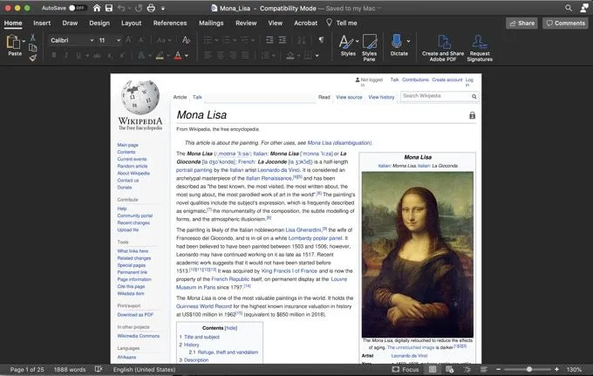
Task: Toggle subscript formatting
Action: [x=110, y=56]
